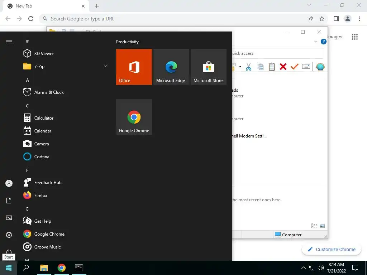Click the Productivity group heading
This screenshot has width=367, height=275.
[x=127, y=42]
